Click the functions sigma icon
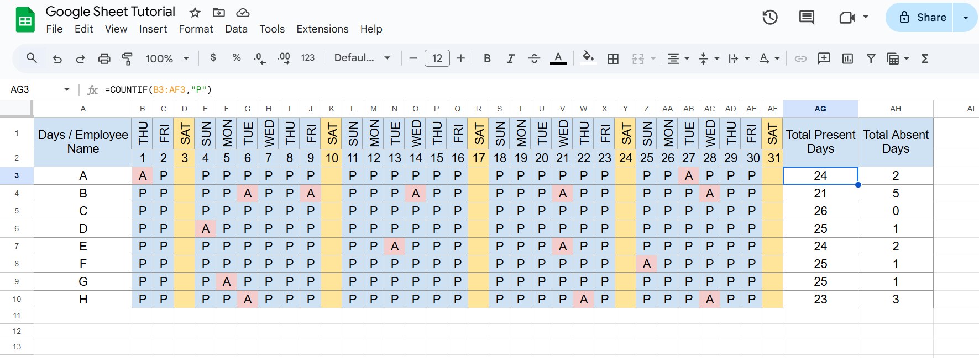This screenshot has height=358, width=979. coord(924,58)
